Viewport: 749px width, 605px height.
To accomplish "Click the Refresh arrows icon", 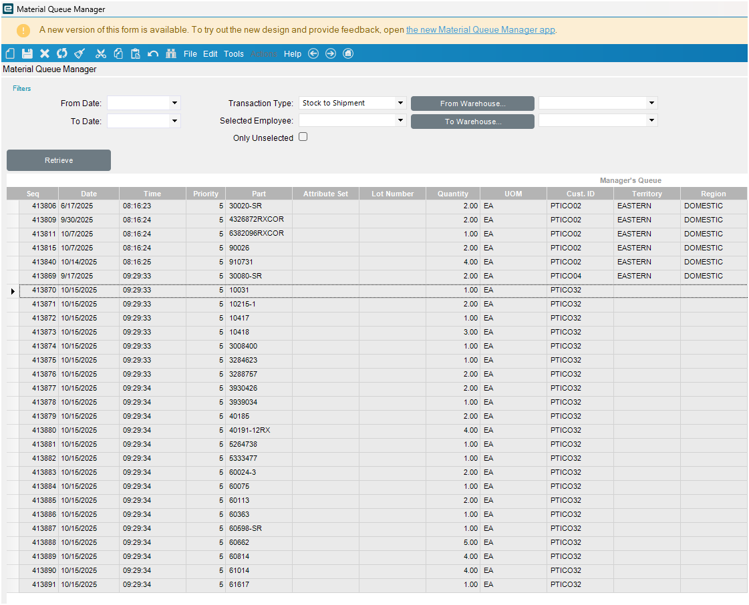I will 62,53.
